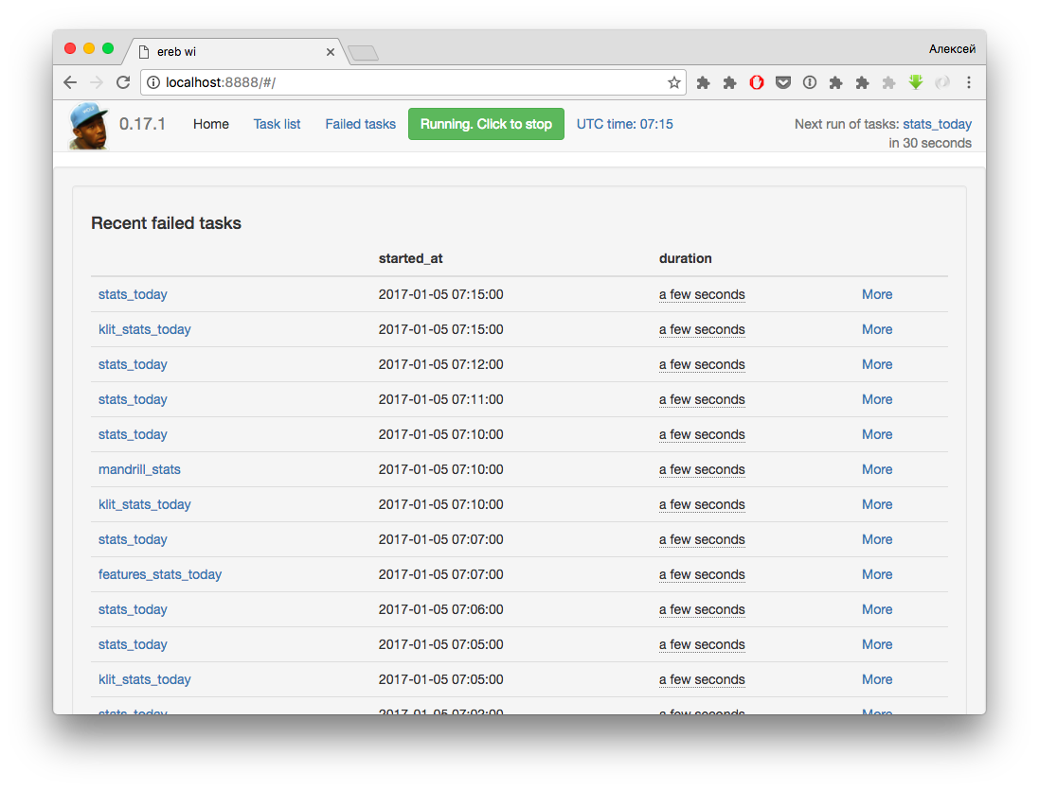Reload the page with the refresh icon
Image resolution: width=1039 pixels, height=790 pixels.
(123, 82)
